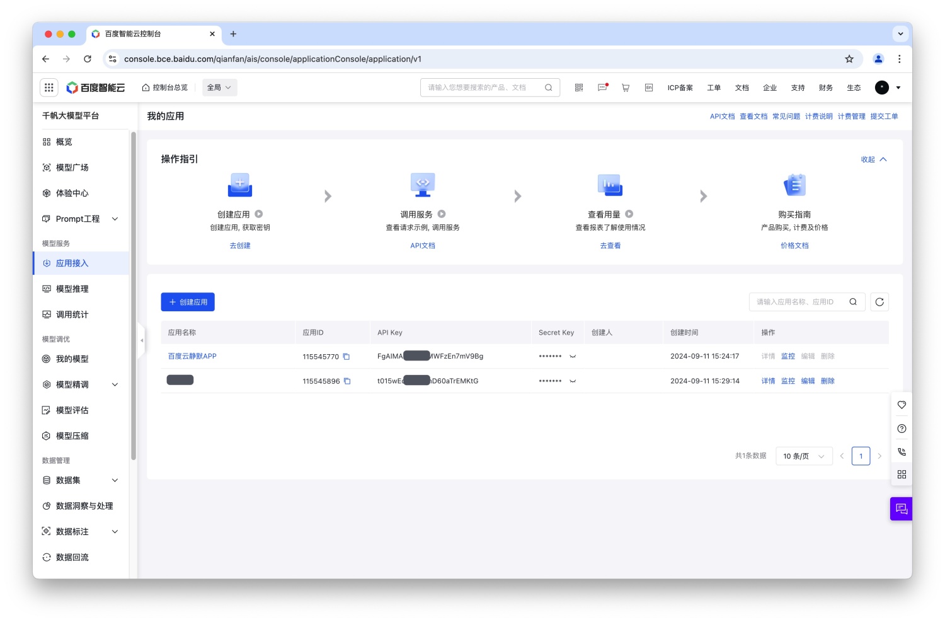Click the sidebar vertical scrollbar
This screenshot has width=945, height=622.
(x=133, y=296)
